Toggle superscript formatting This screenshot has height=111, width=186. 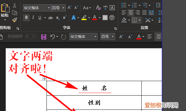(65, 18)
